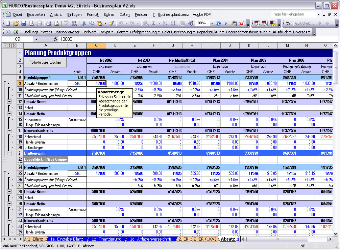
Task: Open the Extras menu
Action: [109, 14]
